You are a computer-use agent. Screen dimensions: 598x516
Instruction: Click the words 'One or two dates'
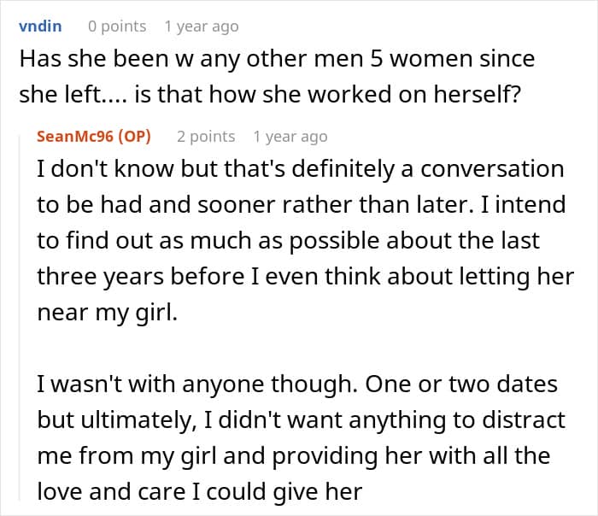pos(461,384)
